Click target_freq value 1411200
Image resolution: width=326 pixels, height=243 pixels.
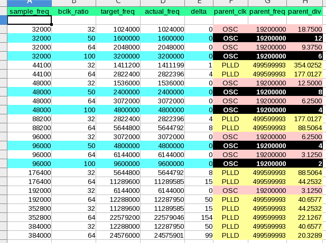point(118,65)
